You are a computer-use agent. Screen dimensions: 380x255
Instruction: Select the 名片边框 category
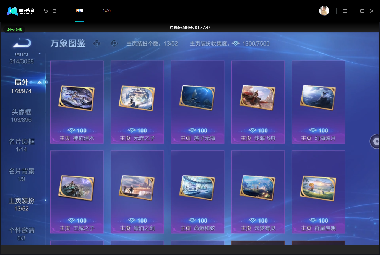(x=21, y=145)
